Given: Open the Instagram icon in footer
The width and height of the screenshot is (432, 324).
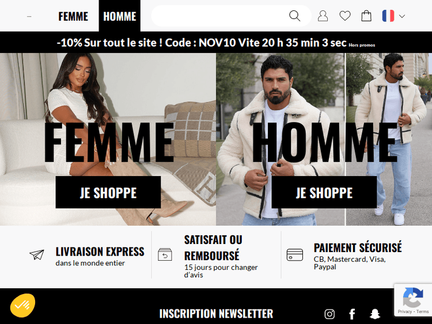Looking at the screenshot, I should click(x=329, y=314).
